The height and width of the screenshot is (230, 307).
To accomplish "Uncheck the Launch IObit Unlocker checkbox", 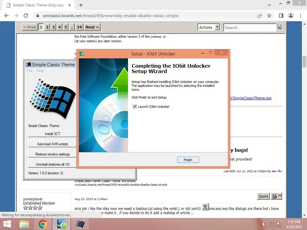I will coord(135,107).
